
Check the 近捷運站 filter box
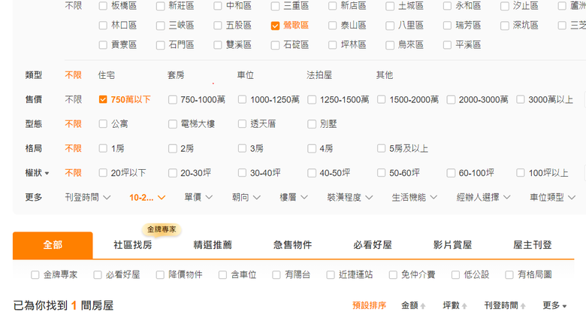331,275
